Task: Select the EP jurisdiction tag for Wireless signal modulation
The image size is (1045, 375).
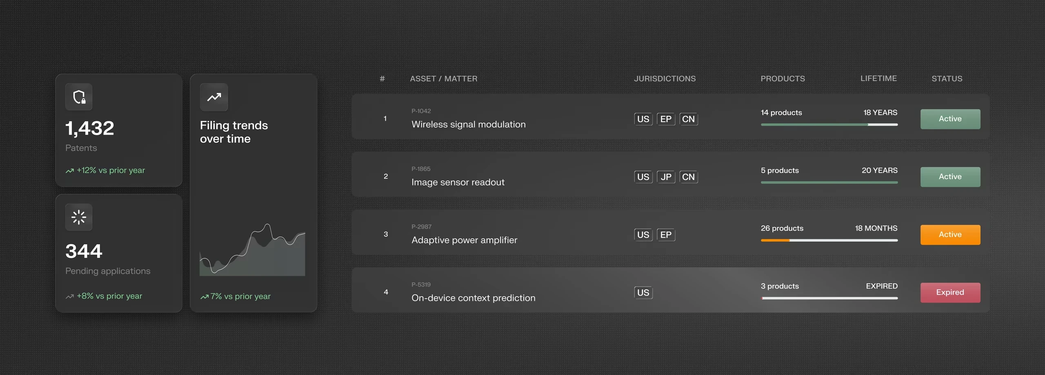Action: (666, 119)
